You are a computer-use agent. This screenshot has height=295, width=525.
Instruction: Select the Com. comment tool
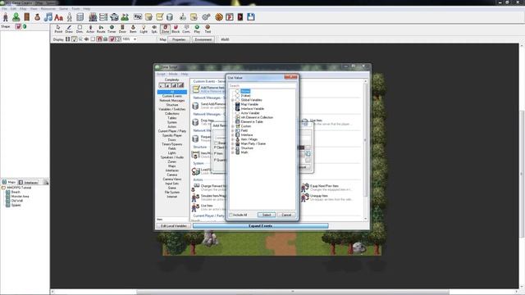(186, 29)
